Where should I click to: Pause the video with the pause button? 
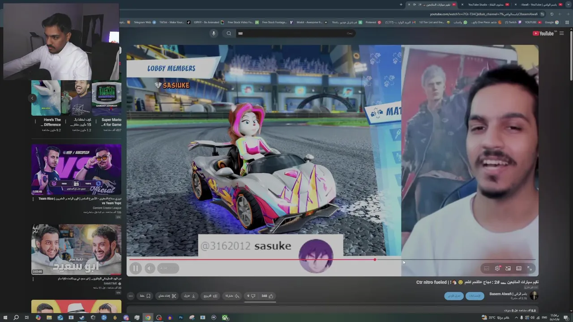click(x=135, y=268)
